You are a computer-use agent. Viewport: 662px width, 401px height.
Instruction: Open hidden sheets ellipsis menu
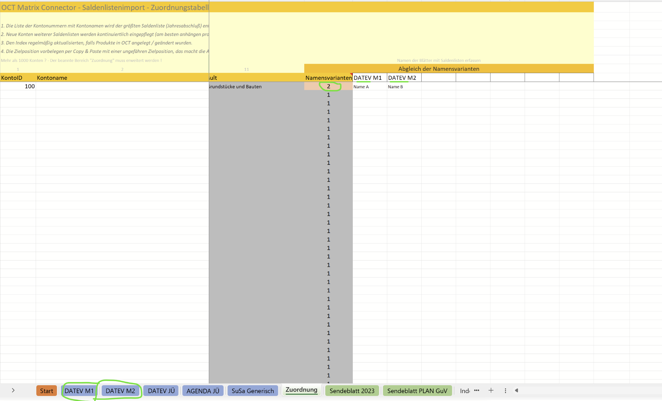coord(477,391)
